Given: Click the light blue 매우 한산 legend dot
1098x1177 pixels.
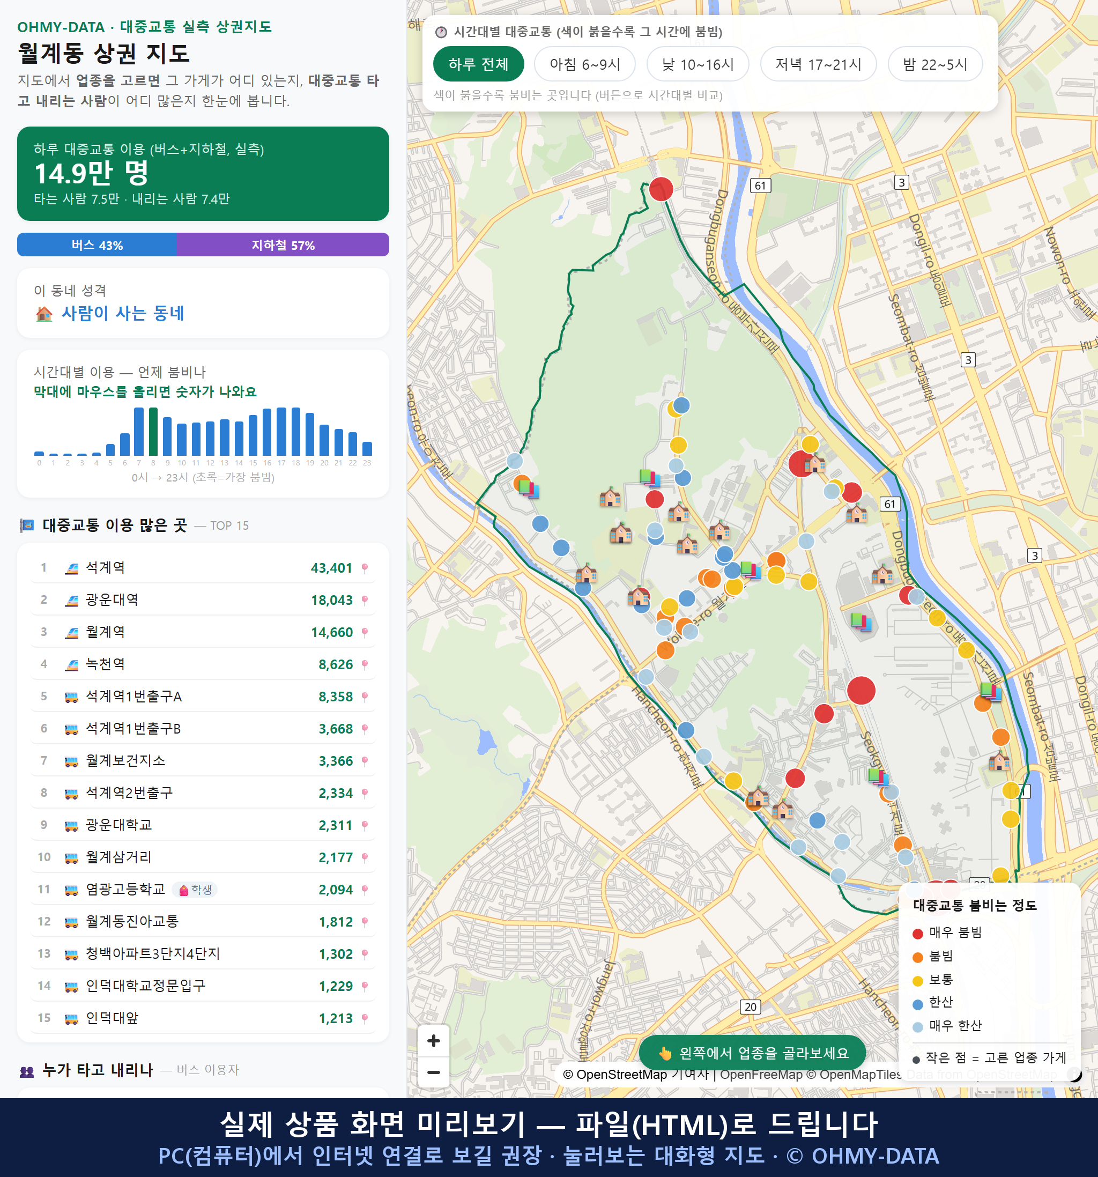Looking at the screenshot, I should coord(917,1027).
